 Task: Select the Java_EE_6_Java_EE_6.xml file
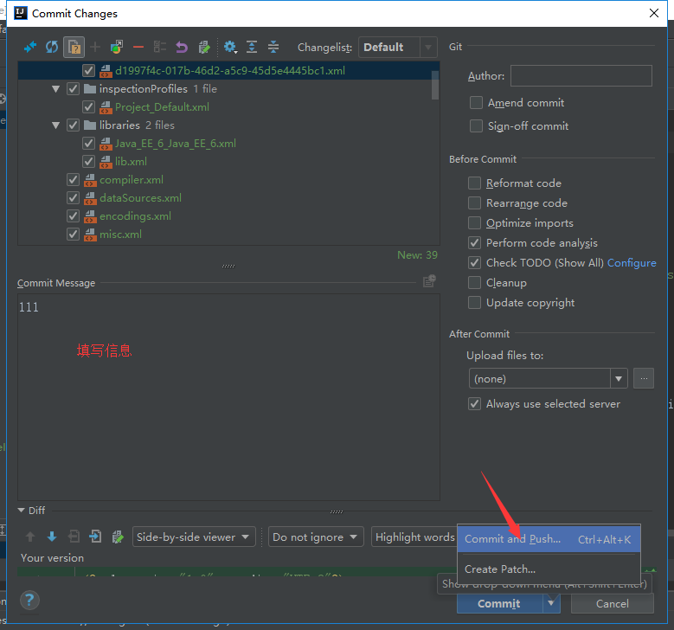(x=176, y=144)
